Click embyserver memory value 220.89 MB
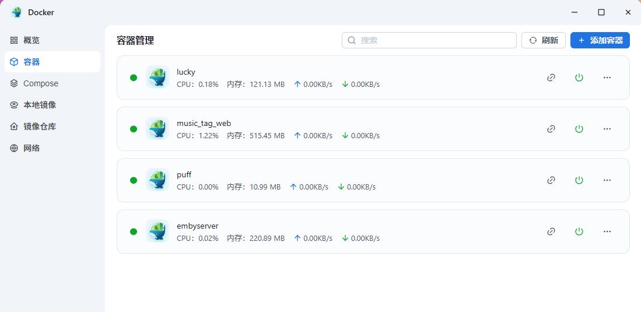This screenshot has height=312, width=641. 267,238
